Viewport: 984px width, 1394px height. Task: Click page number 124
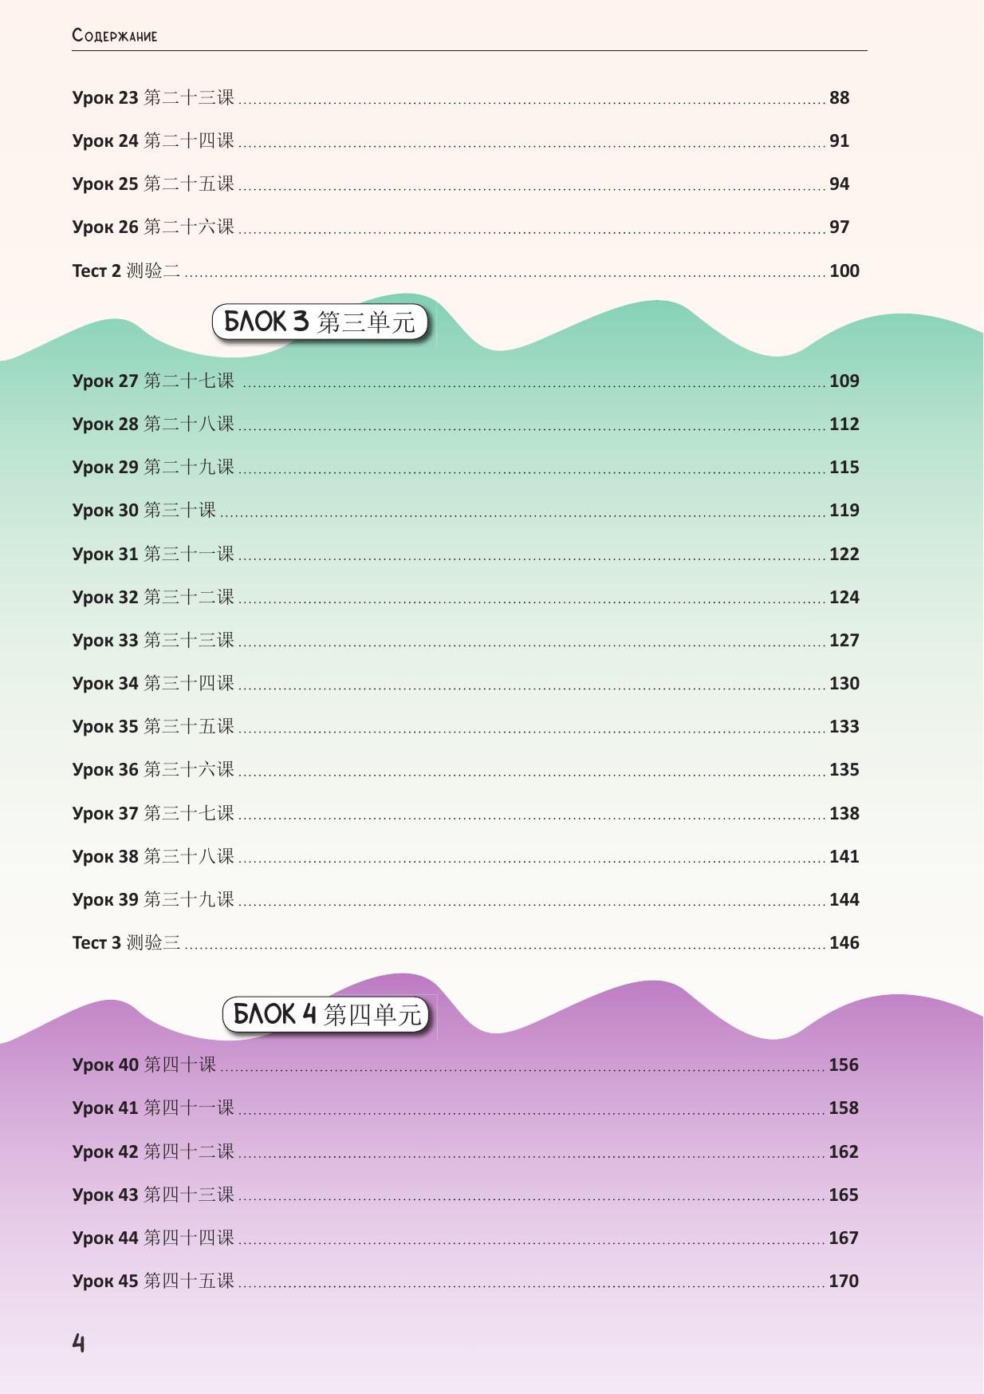[x=844, y=598]
